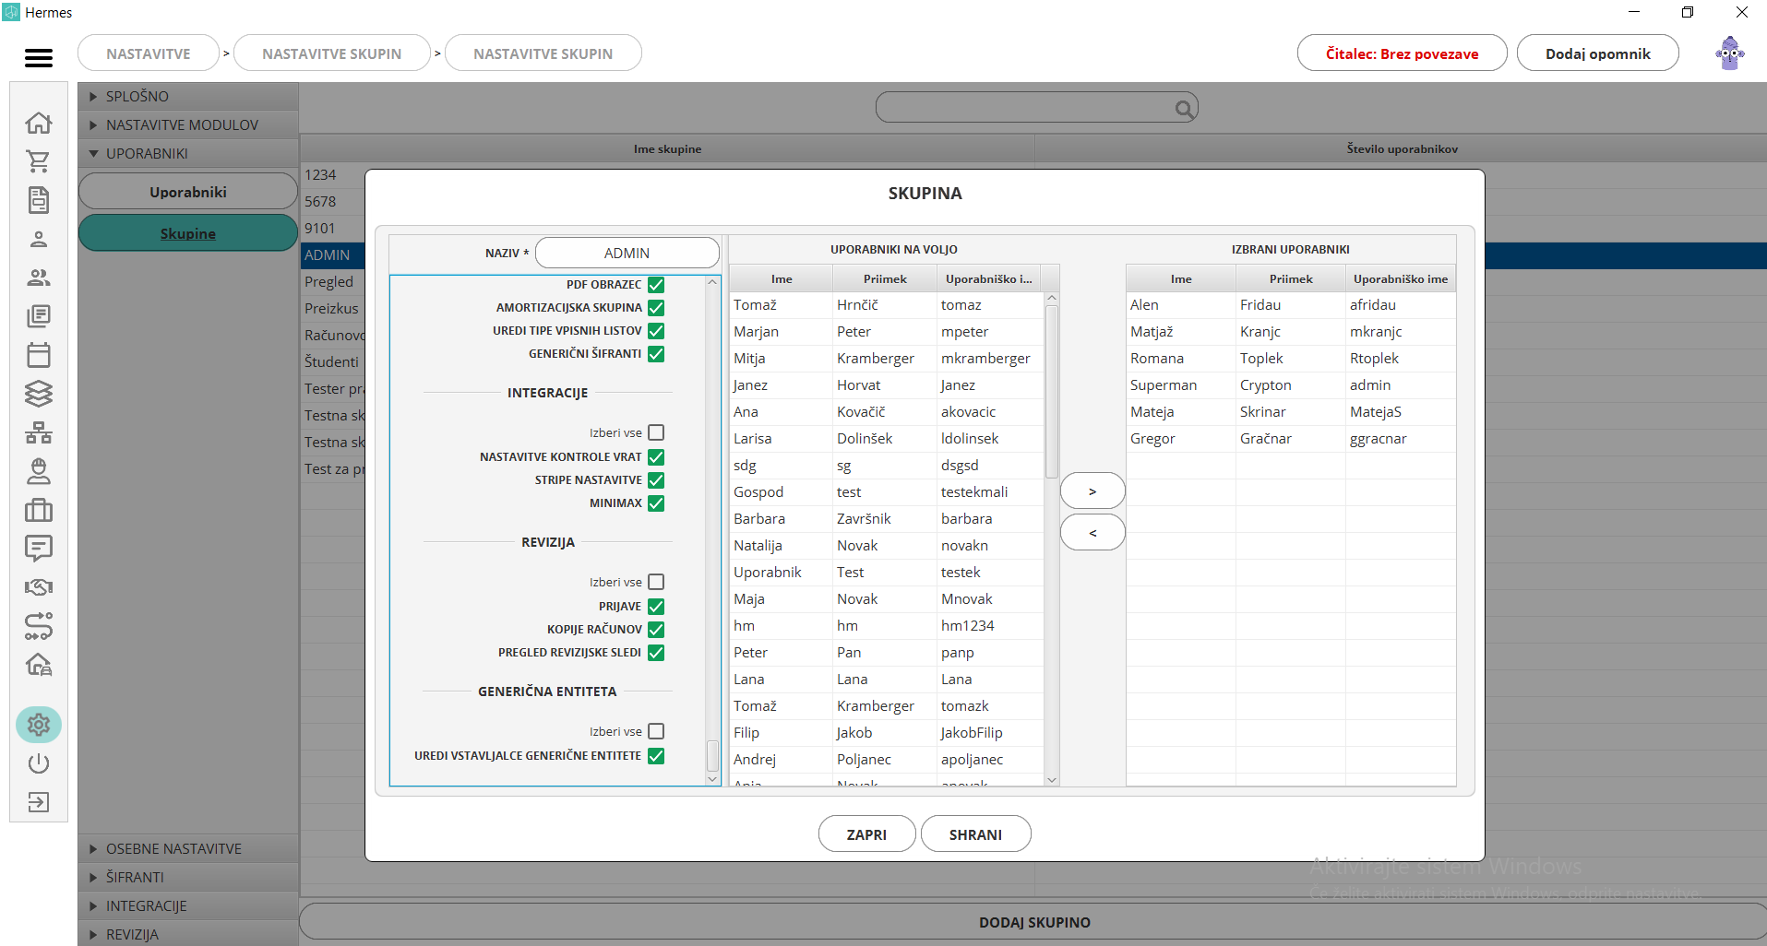Image resolution: width=1767 pixels, height=946 pixels.
Task: Open the Skupine tab
Action: click(188, 233)
